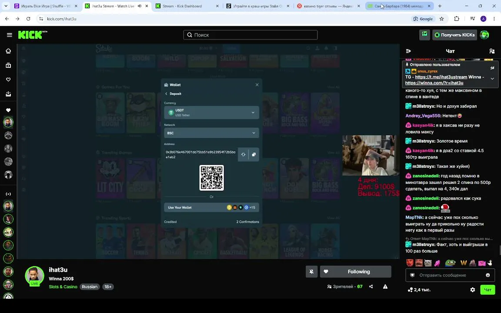Open the Browse icon in the left sidebar
Image resolution: width=501 pixels, height=313 pixels.
click(8, 65)
